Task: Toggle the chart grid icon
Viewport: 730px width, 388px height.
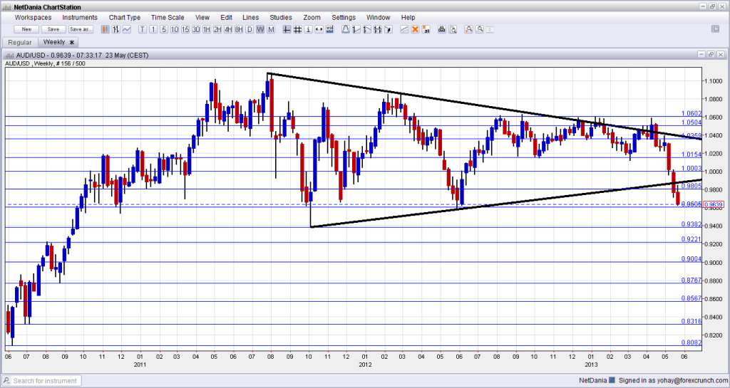Action: coord(297,29)
